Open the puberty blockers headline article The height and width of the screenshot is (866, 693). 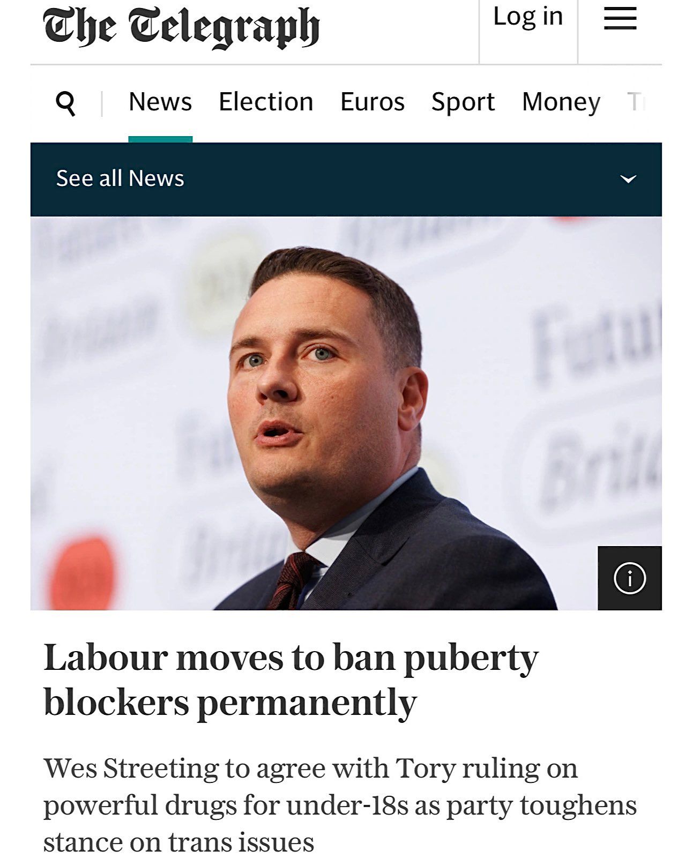(x=291, y=679)
